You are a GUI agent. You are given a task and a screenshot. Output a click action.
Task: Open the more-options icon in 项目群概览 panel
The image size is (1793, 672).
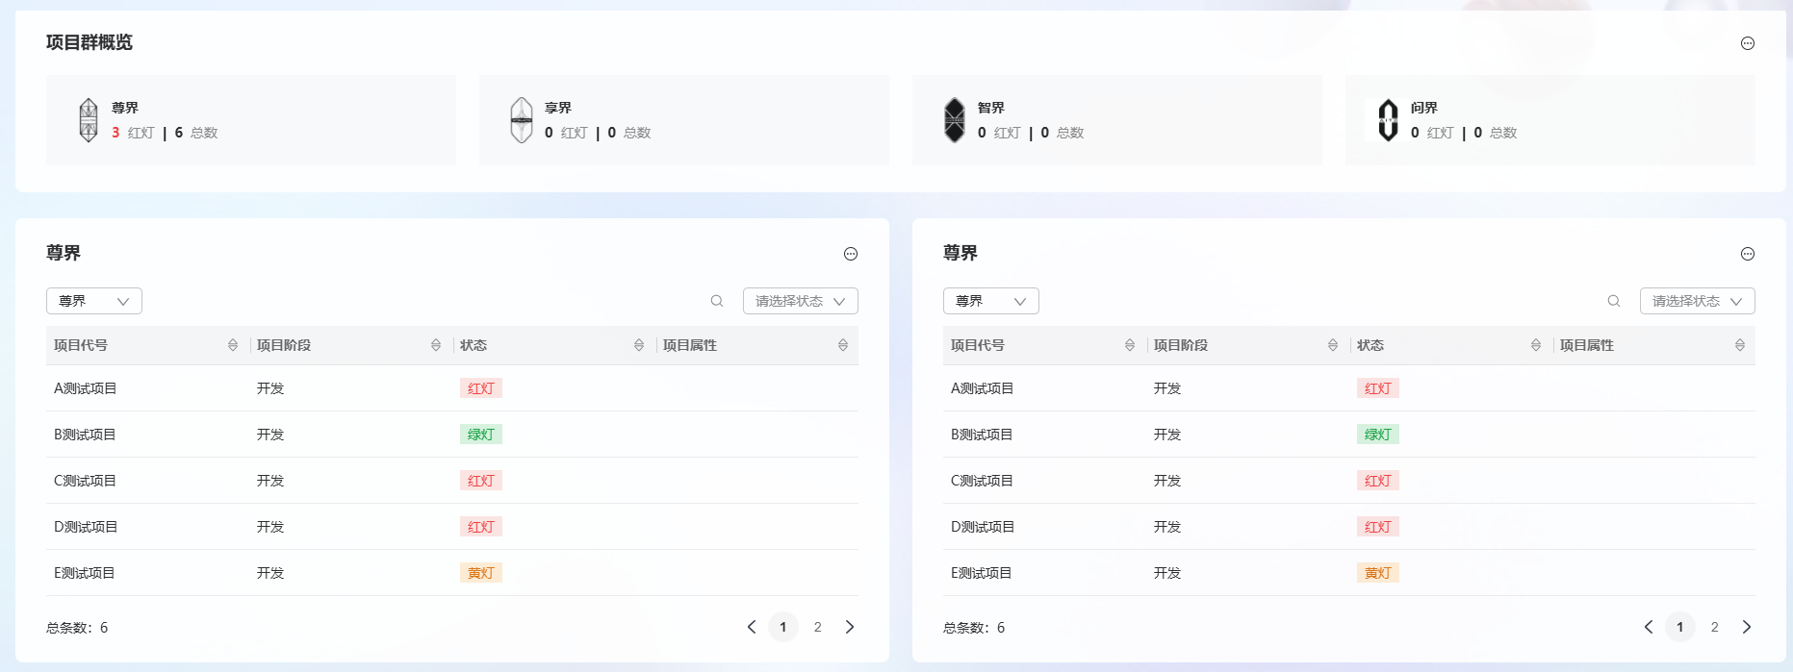pyautogui.click(x=1748, y=43)
